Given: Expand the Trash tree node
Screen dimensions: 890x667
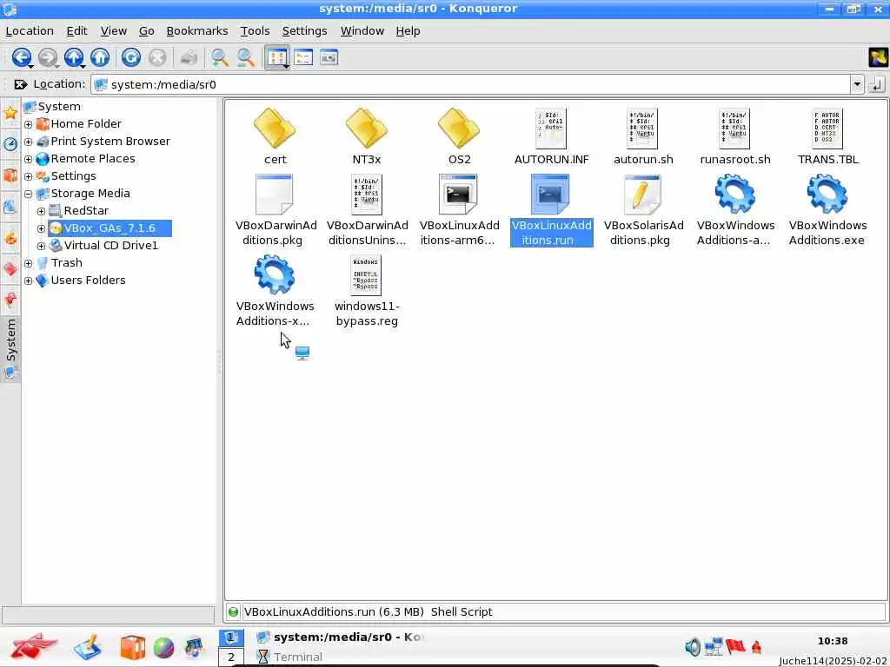Looking at the screenshot, I should click(x=29, y=264).
